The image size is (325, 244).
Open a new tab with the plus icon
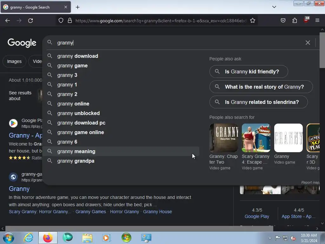pyautogui.click(x=77, y=7)
